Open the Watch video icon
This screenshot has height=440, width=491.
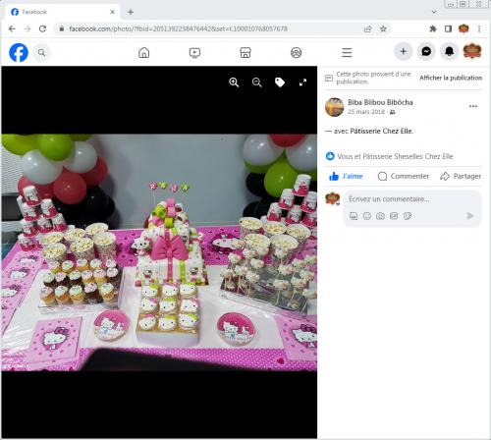point(194,52)
